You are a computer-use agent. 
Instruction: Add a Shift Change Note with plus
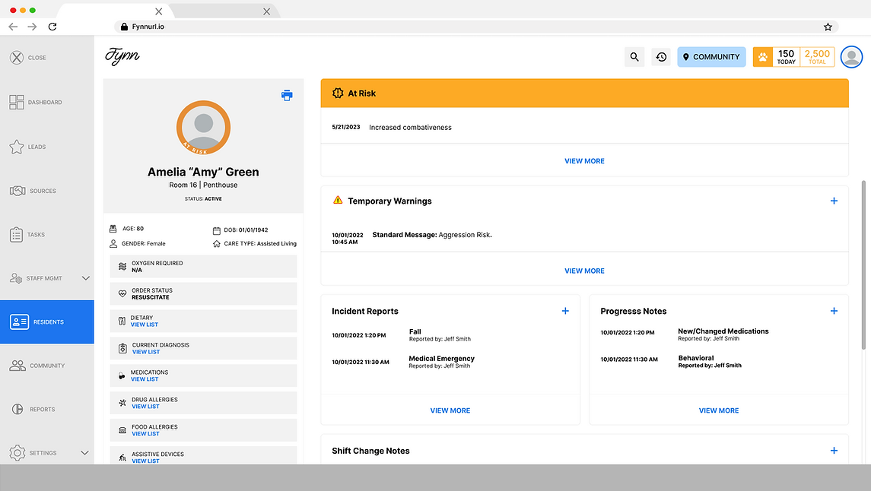[834, 451]
